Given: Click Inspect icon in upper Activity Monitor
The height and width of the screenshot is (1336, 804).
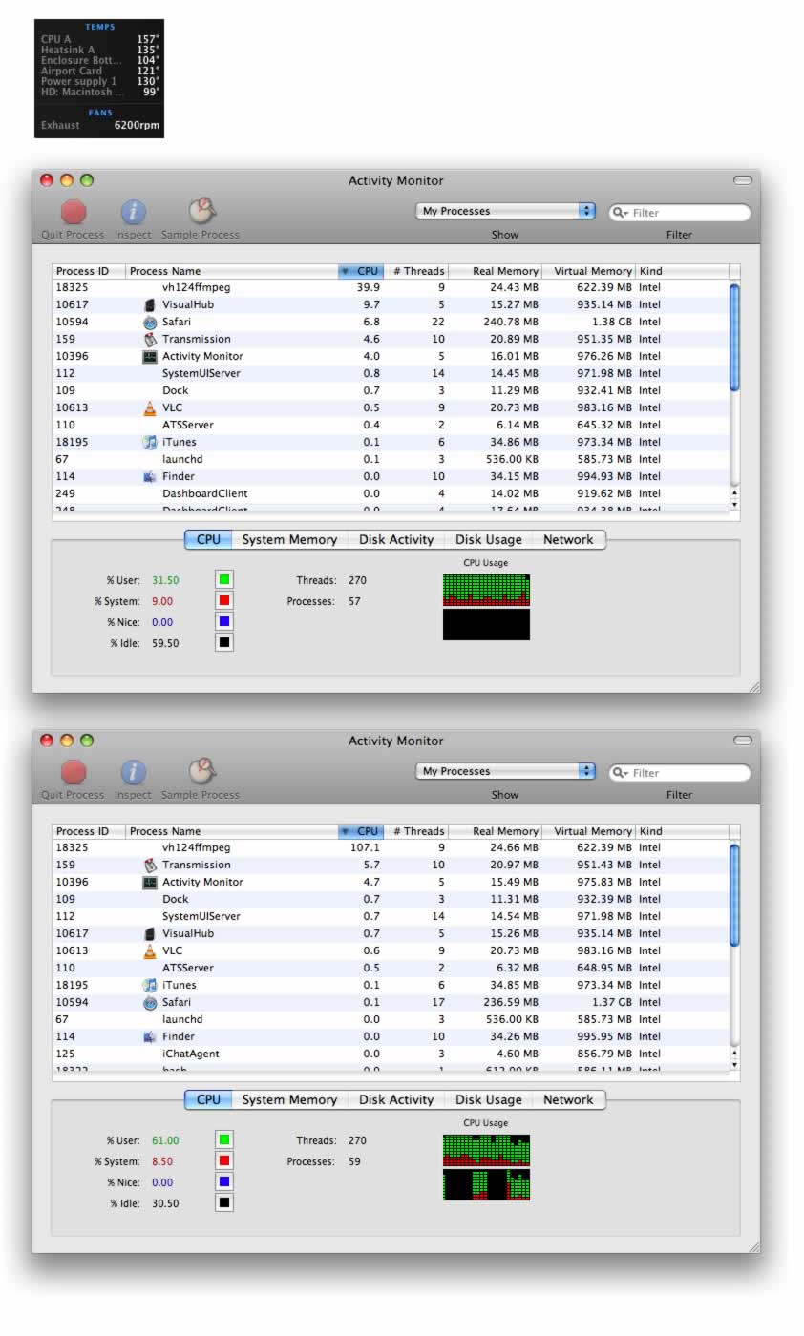Looking at the screenshot, I should point(133,212).
